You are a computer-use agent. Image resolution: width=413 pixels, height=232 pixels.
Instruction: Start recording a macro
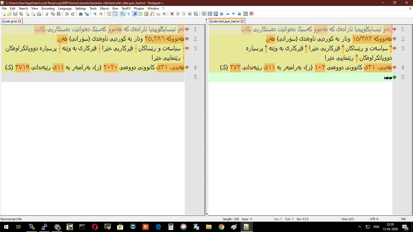(x=172, y=14)
